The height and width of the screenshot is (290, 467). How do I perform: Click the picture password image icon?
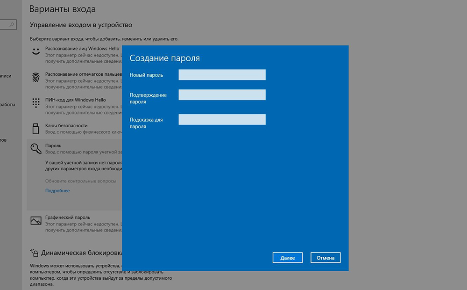point(36,221)
